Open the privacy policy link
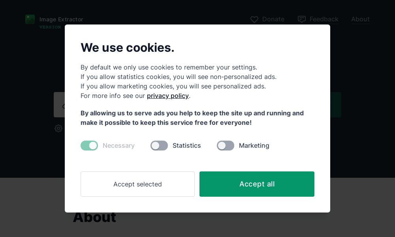 click(x=168, y=96)
